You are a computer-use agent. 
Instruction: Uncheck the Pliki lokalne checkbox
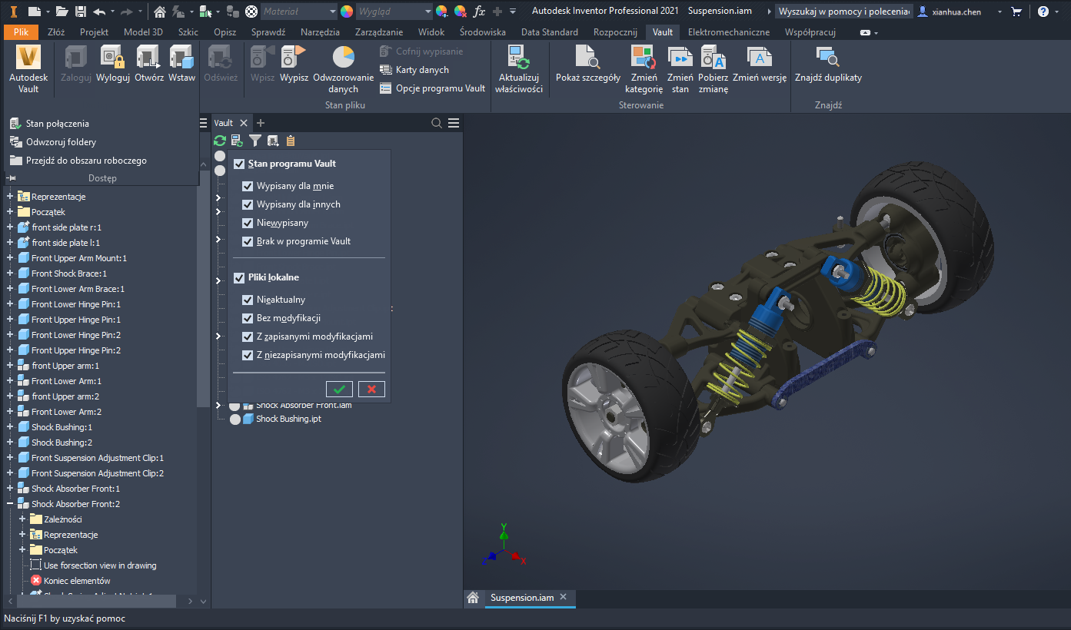(x=239, y=277)
